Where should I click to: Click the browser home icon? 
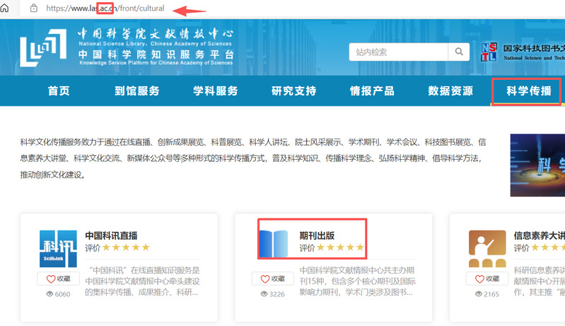click(x=5, y=8)
